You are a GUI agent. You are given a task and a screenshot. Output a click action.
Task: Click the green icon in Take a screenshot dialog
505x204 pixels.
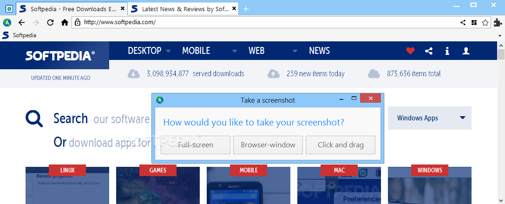(160, 100)
